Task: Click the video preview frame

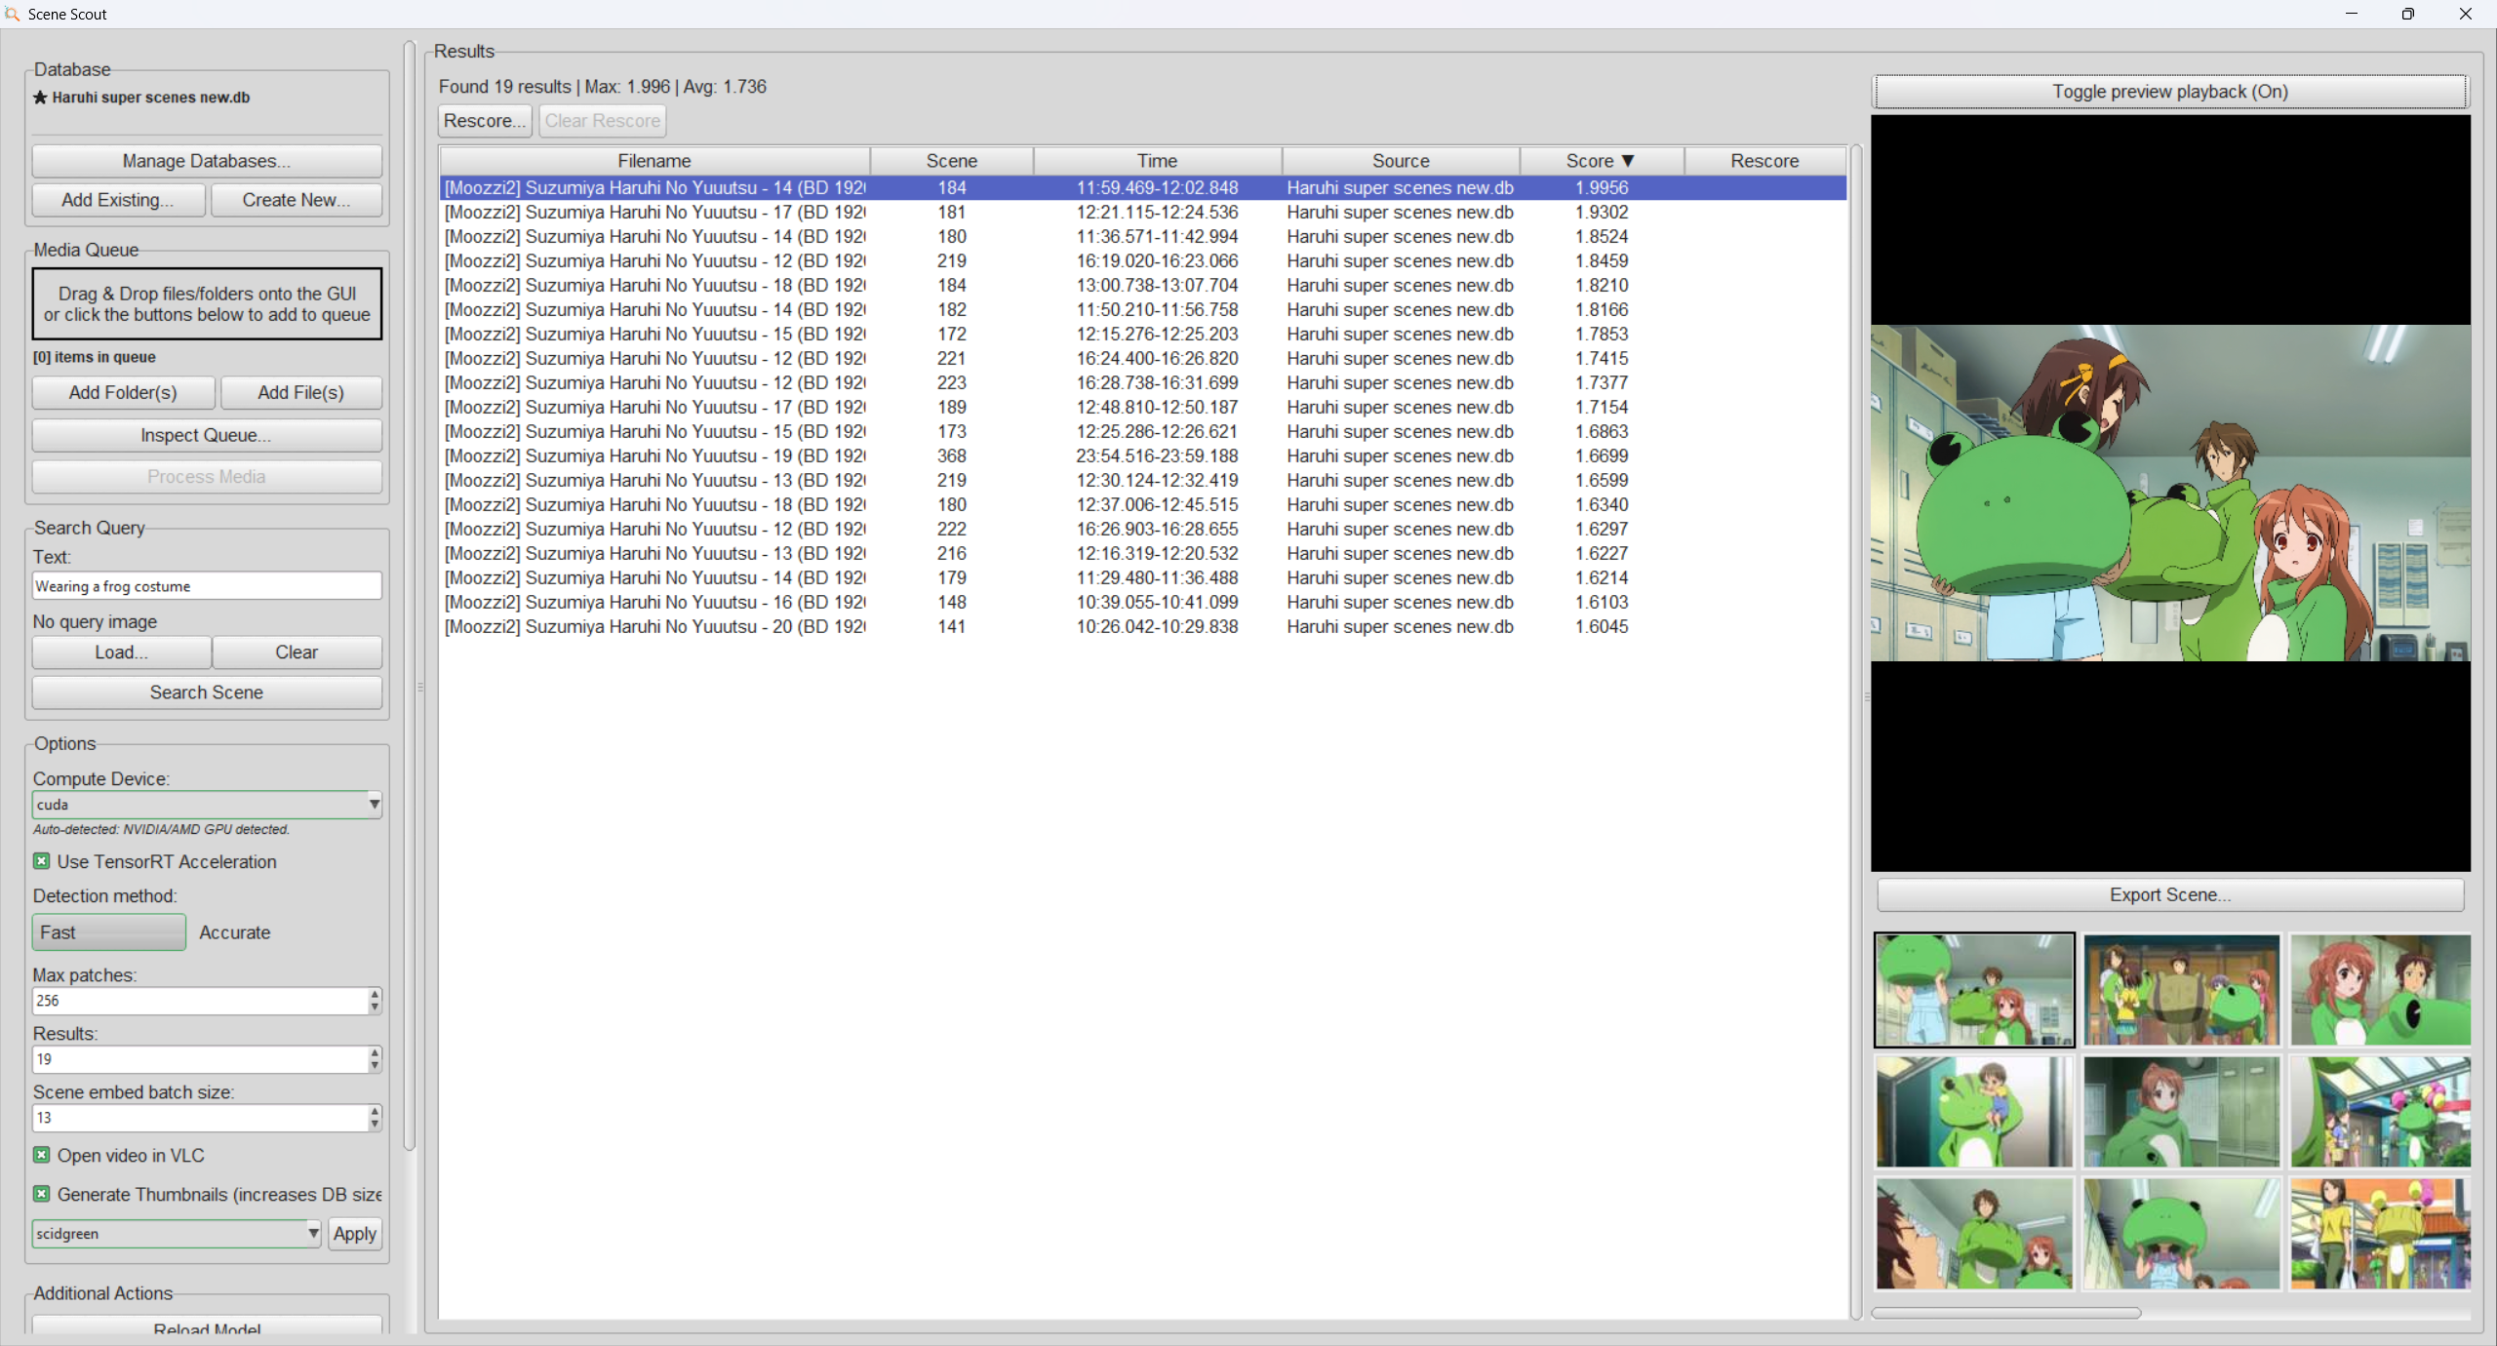Action: [x=2170, y=493]
